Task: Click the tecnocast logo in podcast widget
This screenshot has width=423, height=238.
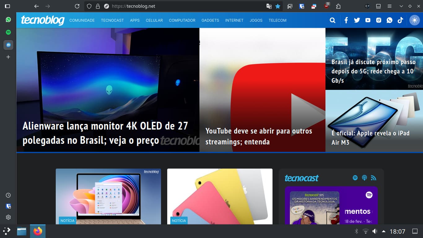Action: (302, 178)
